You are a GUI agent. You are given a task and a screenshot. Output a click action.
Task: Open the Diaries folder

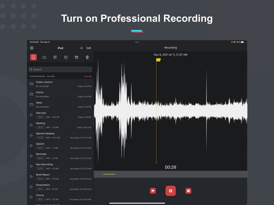tap(61, 94)
